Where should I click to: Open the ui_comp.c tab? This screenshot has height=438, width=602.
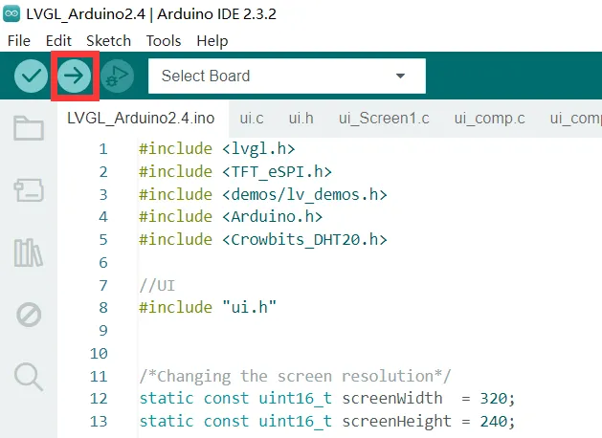489,119
